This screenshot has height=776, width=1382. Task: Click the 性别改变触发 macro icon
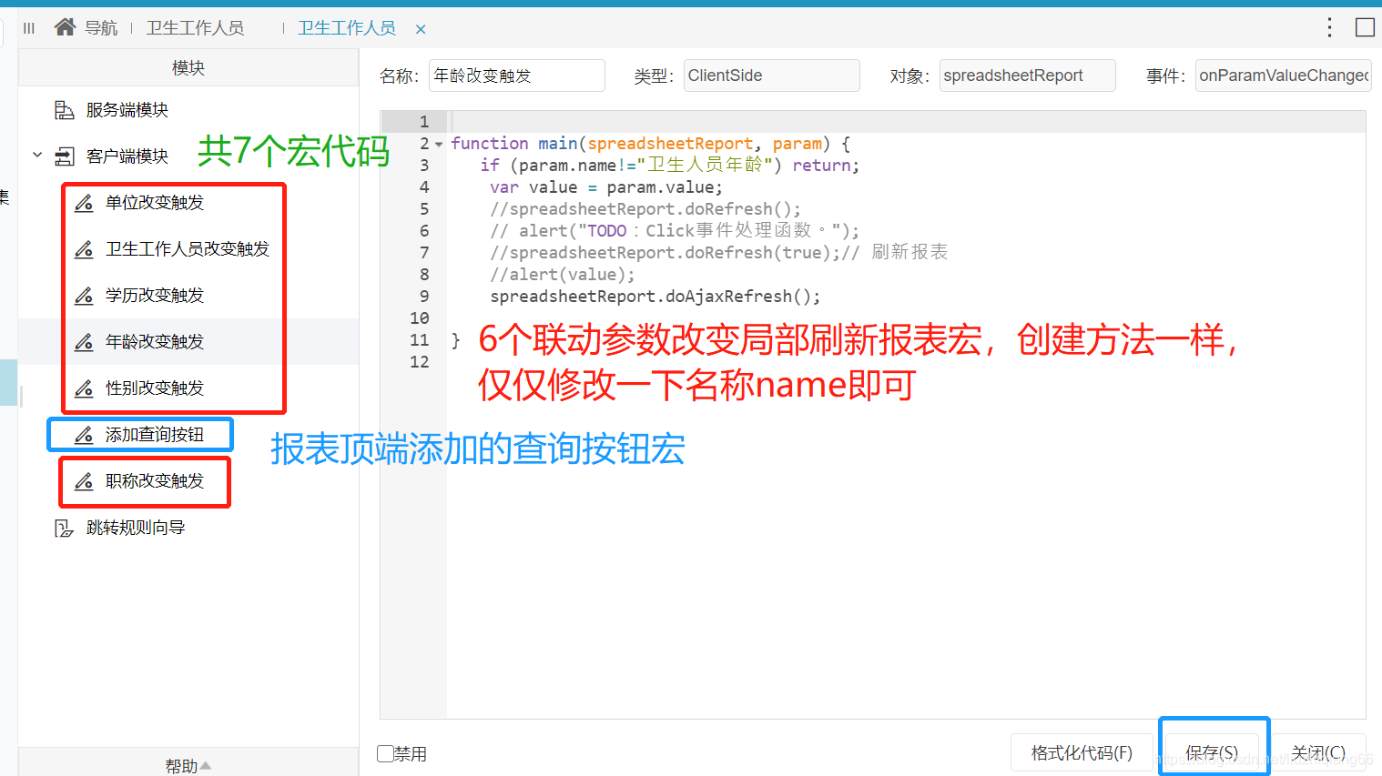pyautogui.click(x=84, y=388)
